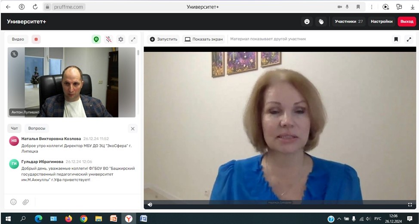Open video panel settings gear
Screen dimensions: 419x224
click(121, 39)
